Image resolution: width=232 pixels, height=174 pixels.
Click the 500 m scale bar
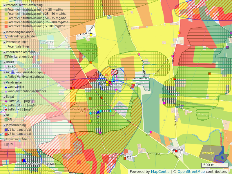tap(215, 165)
